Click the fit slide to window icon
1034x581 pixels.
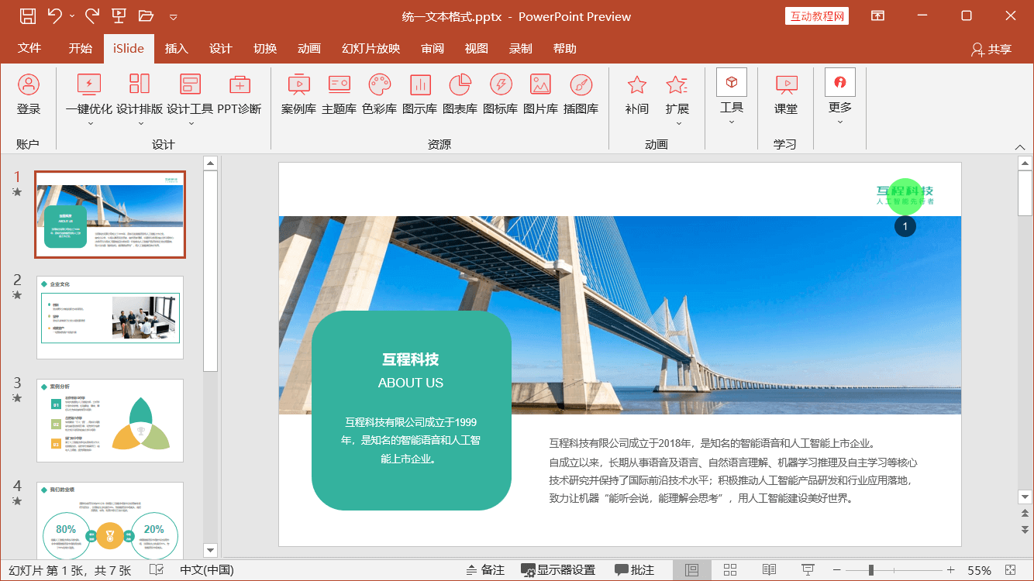1011,570
